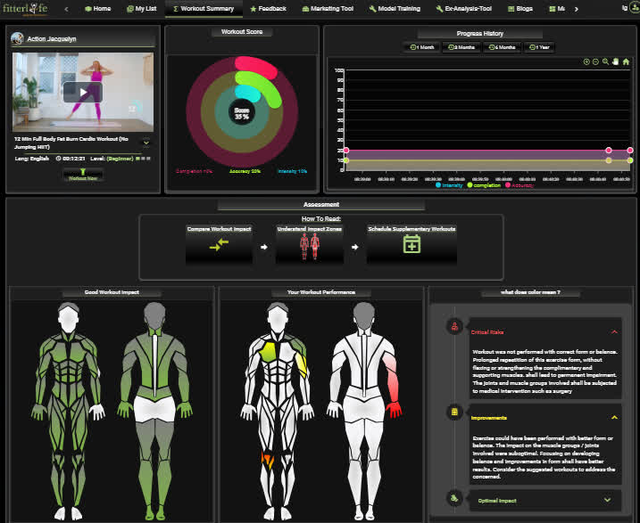The width and height of the screenshot is (640, 523).
Task: Click the fitterlife logo
Action: (25, 8)
